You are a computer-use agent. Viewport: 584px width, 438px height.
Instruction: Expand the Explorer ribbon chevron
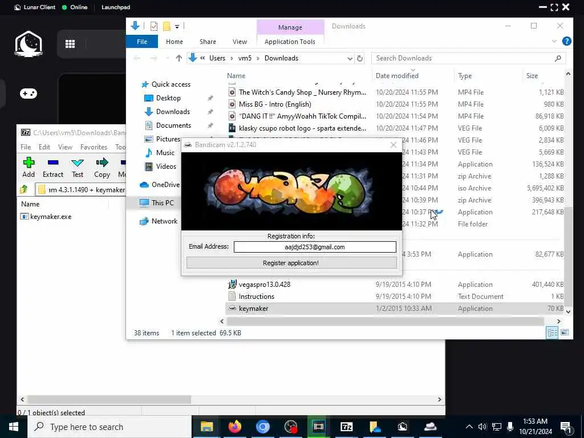(554, 41)
